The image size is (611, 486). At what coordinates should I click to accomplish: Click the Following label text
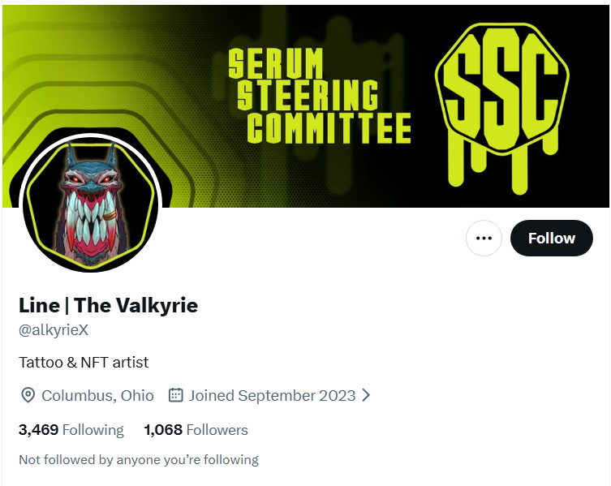93,430
